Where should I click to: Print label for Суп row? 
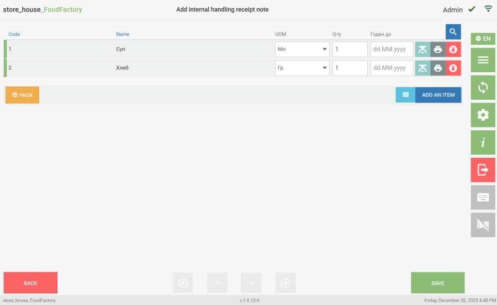[438, 50]
